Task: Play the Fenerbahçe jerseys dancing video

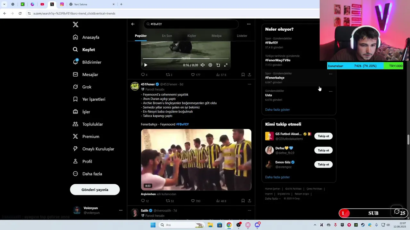Action: point(196,160)
